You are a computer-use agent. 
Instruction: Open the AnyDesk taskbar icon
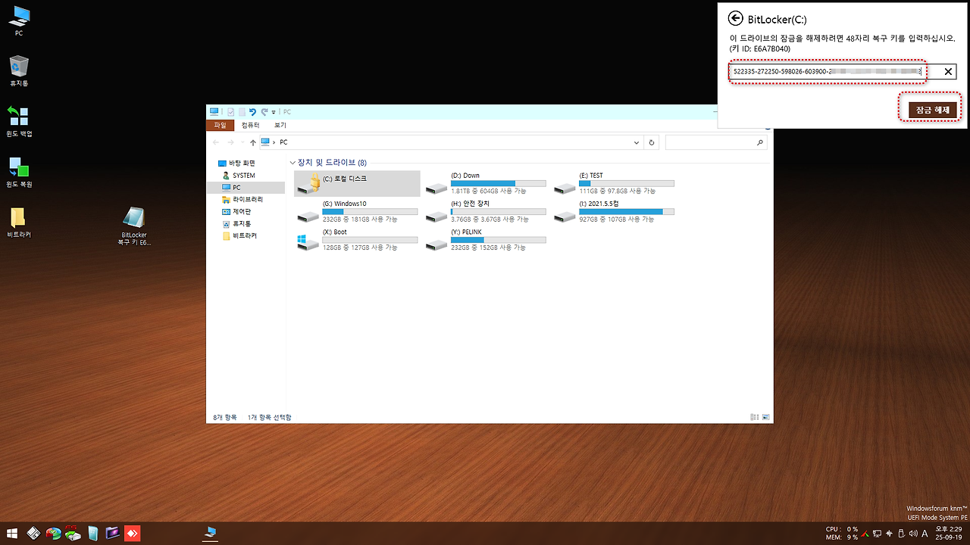tap(133, 534)
